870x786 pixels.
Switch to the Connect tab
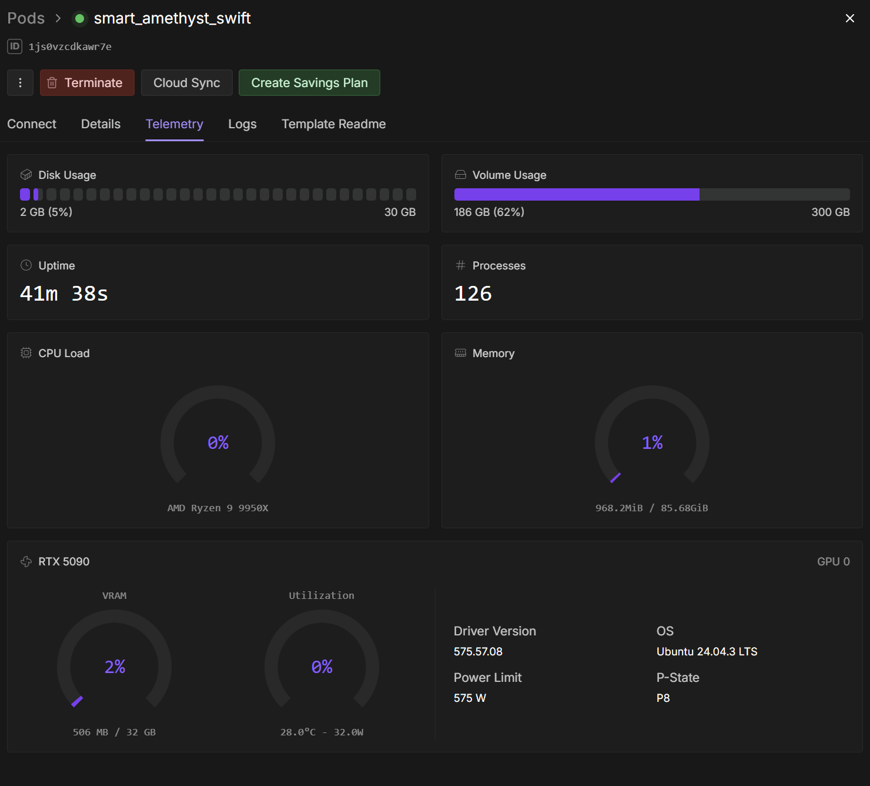click(32, 124)
